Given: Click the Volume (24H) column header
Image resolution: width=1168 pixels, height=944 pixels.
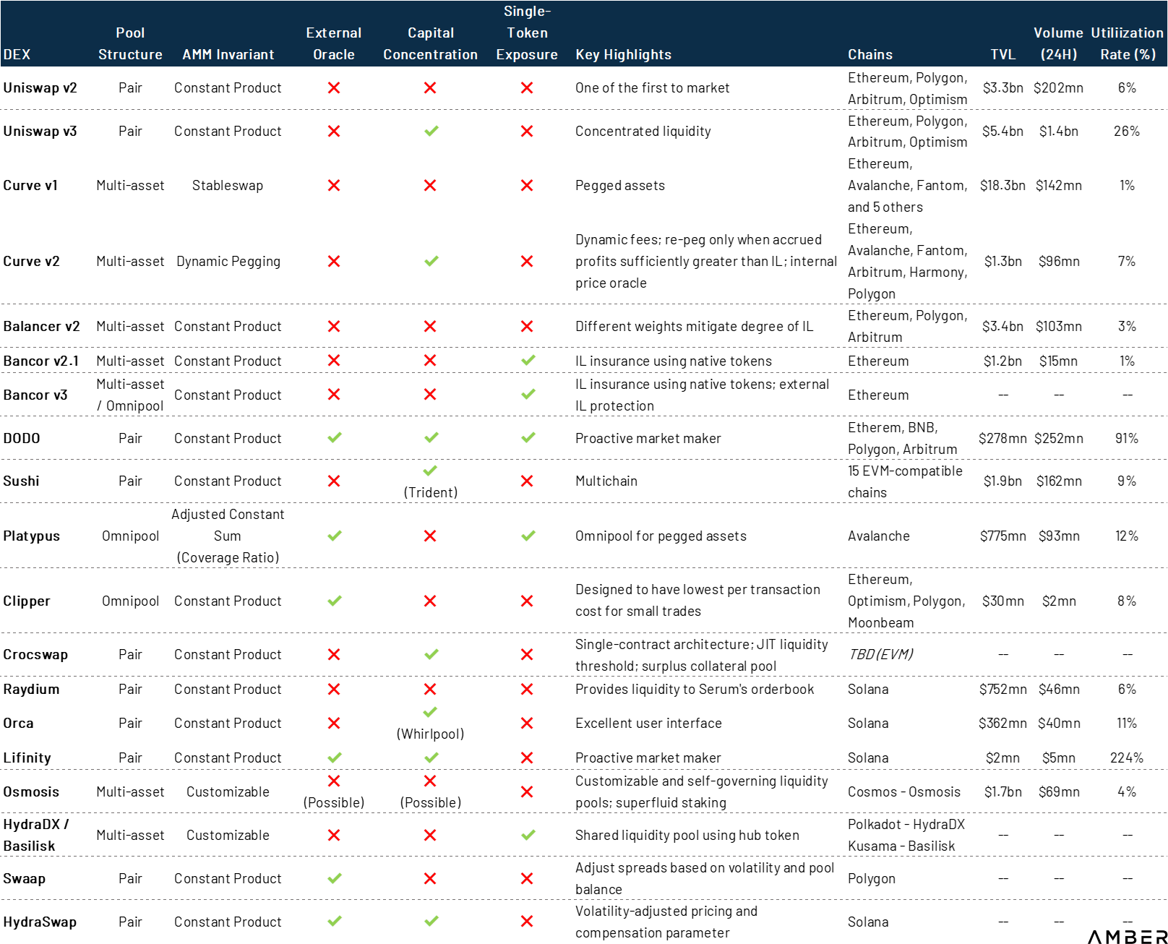Looking at the screenshot, I should coord(1058,43).
